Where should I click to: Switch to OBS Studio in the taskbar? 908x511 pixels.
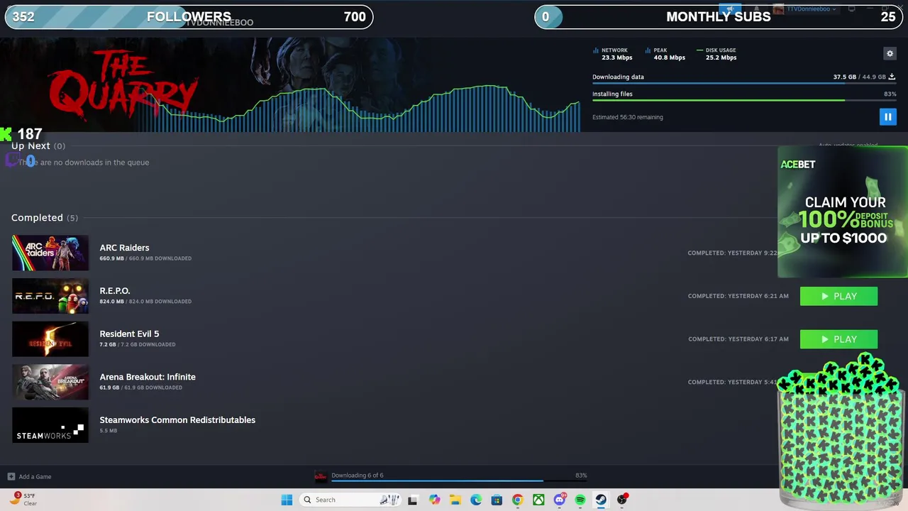click(x=622, y=500)
